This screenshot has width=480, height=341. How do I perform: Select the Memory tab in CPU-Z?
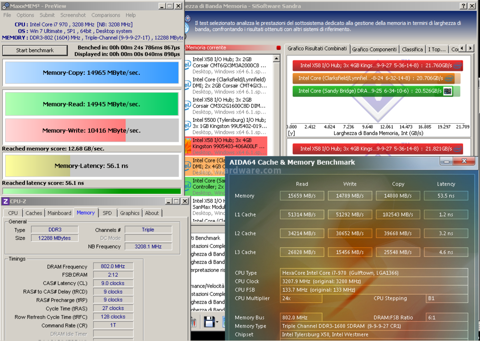click(x=86, y=212)
